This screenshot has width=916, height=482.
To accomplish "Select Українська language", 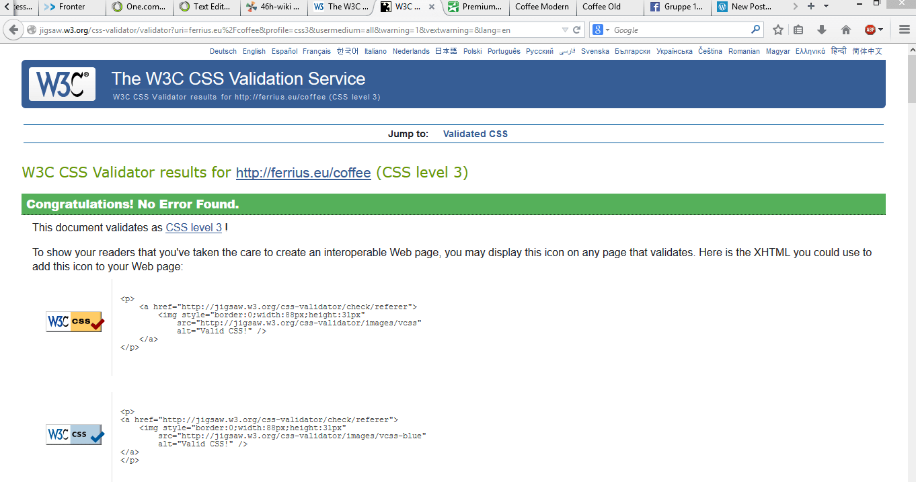I will point(675,51).
